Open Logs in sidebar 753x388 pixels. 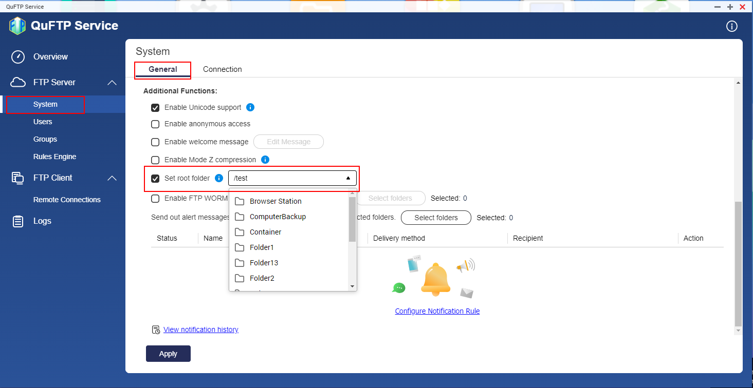click(x=42, y=221)
